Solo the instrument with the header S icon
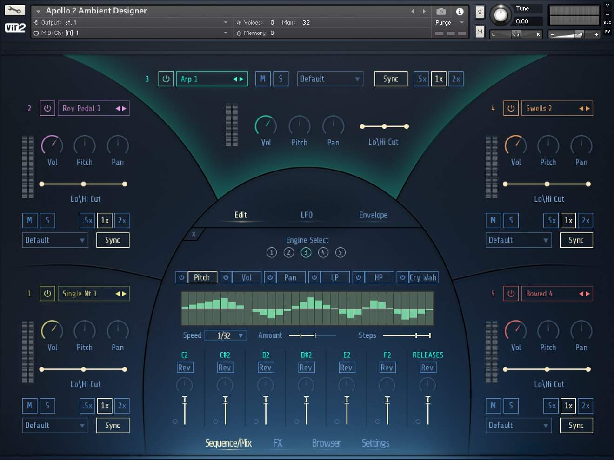Screen dimensions: 614x460 point(479,12)
